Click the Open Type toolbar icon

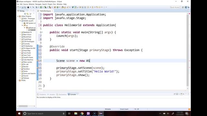pos(62,7)
